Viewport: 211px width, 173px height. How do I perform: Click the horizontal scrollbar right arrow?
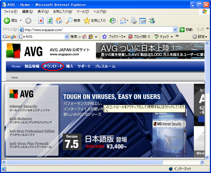(202, 162)
